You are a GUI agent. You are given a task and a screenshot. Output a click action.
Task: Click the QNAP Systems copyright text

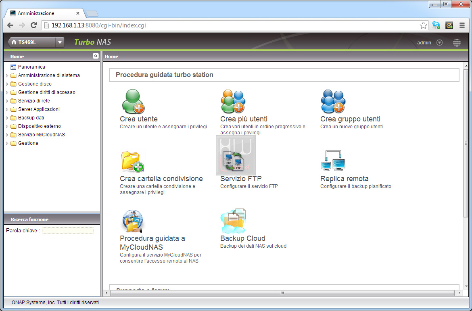coord(55,302)
